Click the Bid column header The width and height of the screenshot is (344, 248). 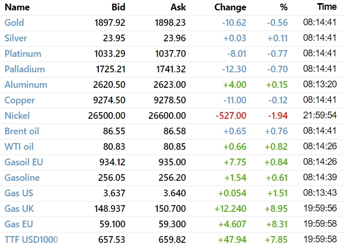(x=118, y=7)
